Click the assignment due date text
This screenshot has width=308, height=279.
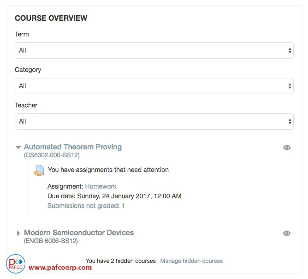[114, 196]
